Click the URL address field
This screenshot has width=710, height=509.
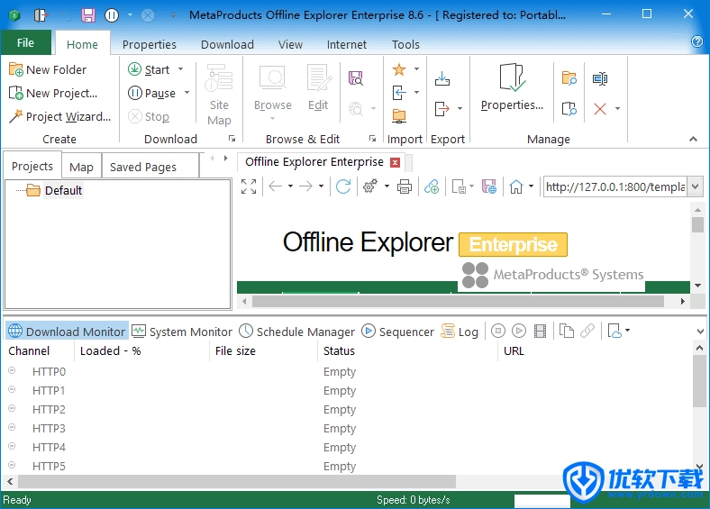(x=615, y=186)
